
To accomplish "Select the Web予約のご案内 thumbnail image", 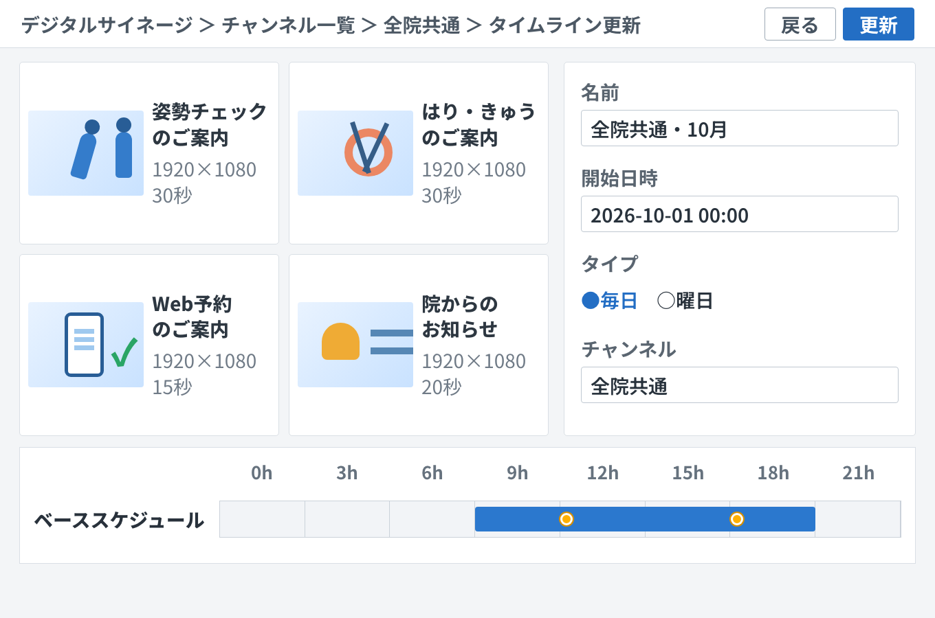I will point(86,345).
